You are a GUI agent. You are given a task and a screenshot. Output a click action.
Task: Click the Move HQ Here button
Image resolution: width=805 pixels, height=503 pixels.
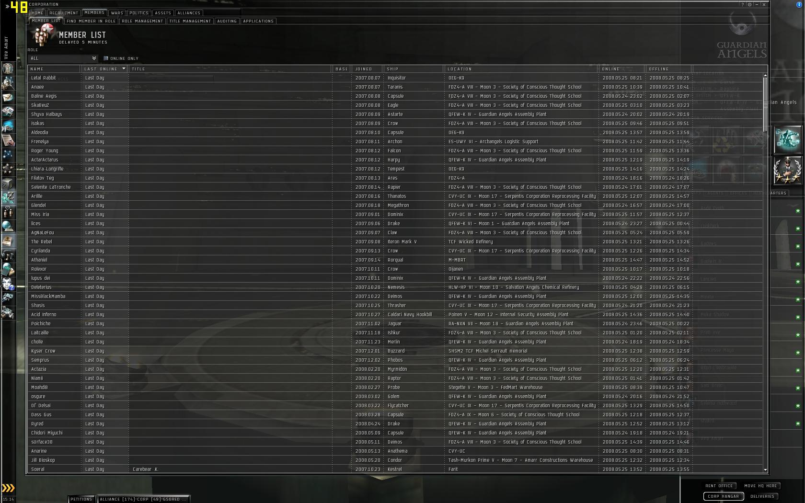point(761,486)
